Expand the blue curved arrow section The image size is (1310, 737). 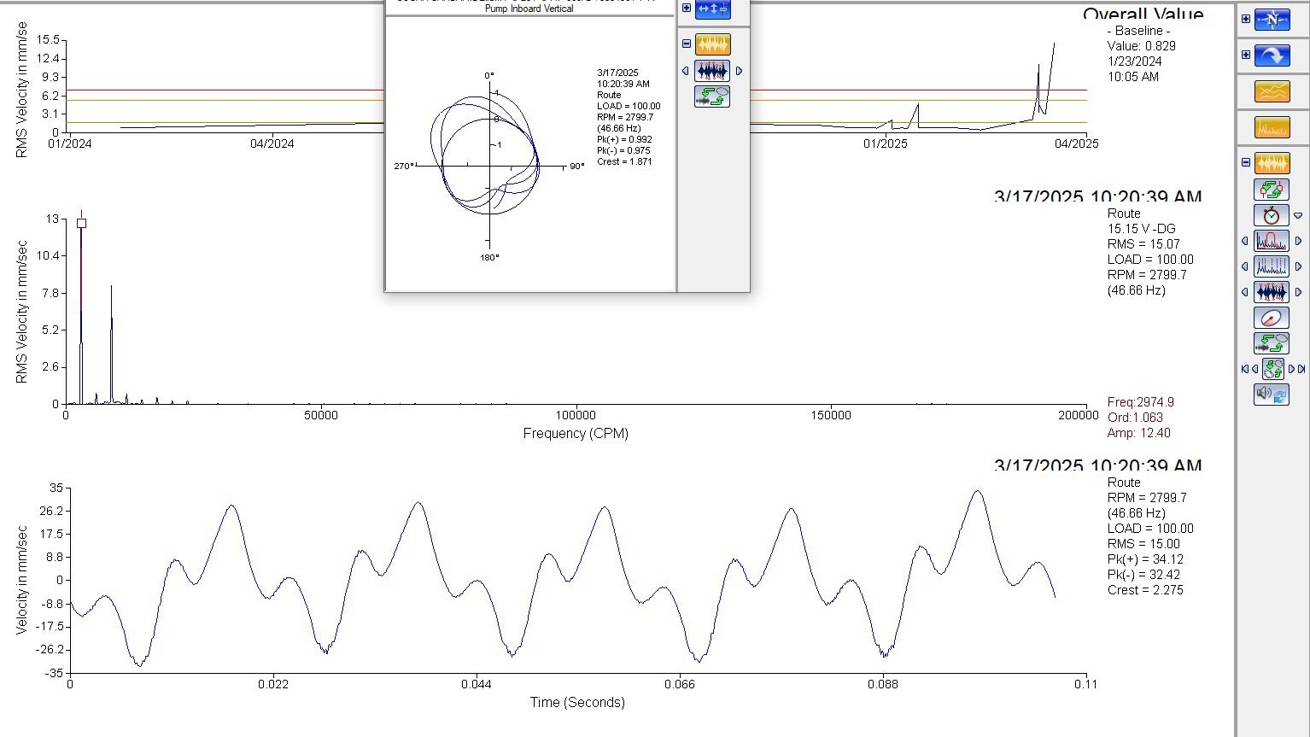(1246, 55)
